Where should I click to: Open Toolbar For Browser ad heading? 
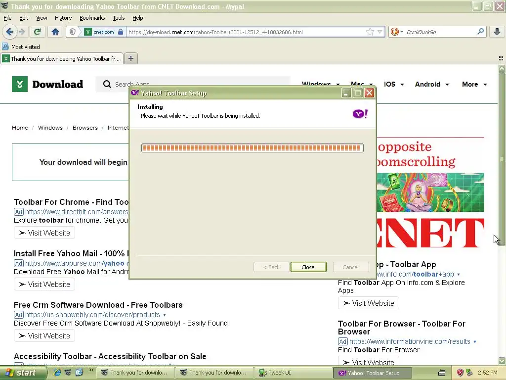tap(401, 328)
